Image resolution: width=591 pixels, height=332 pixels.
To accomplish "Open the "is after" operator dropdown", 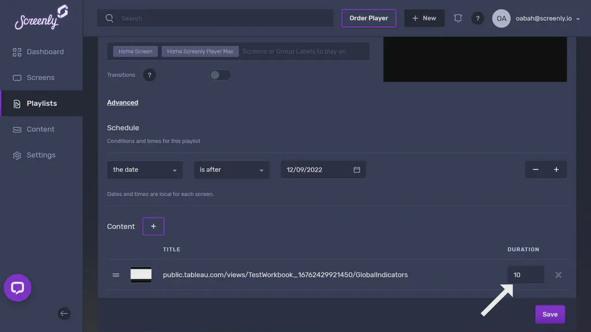I will pos(231,170).
